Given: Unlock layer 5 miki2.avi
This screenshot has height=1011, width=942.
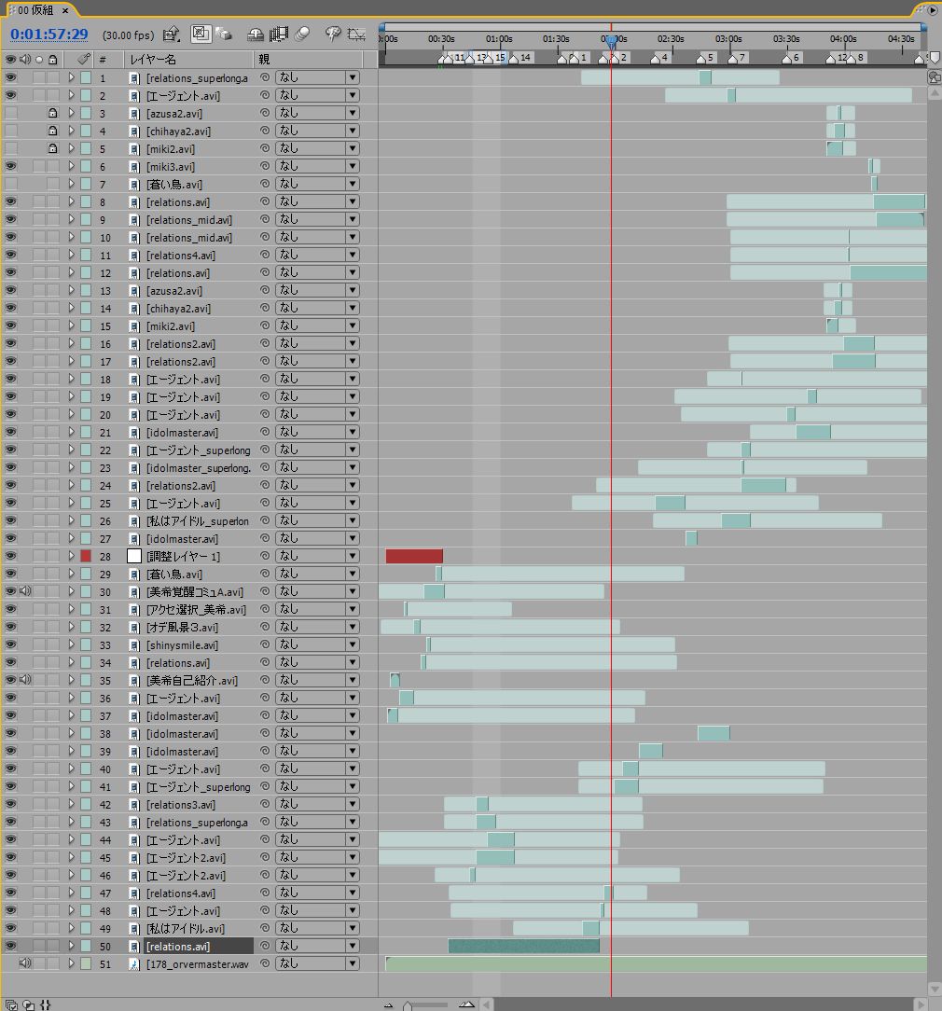Looking at the screenshot, I should coord(53,148).
